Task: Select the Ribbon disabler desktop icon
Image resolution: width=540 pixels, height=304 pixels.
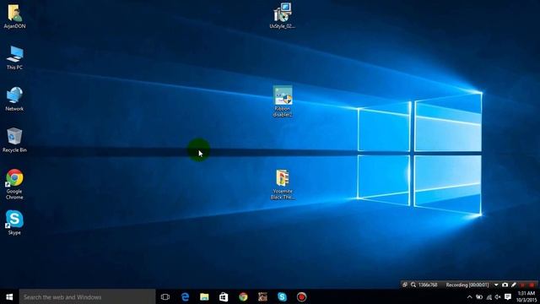Action: tap(283, 101)
